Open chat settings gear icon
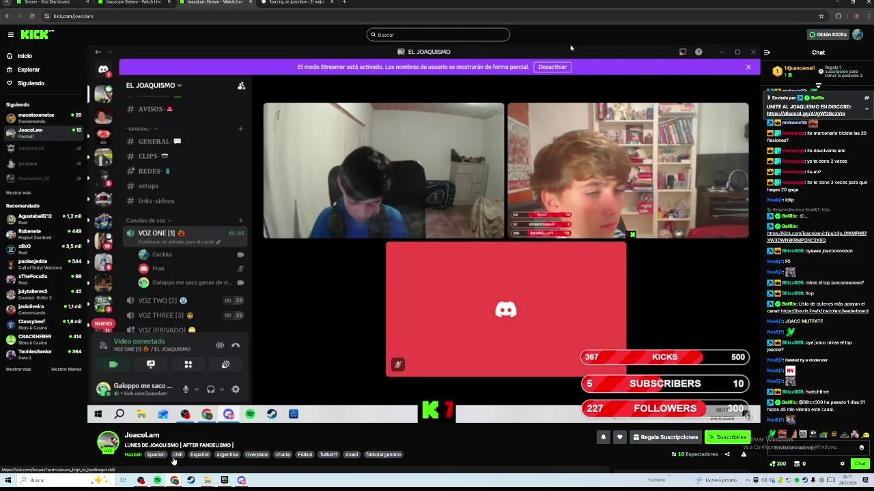Screen dimensions: 874x491 842,464
